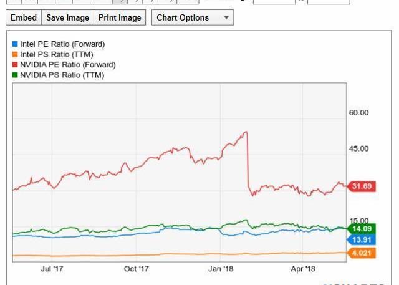
Task: Focus the start date input field
Action: coord(274,2)
